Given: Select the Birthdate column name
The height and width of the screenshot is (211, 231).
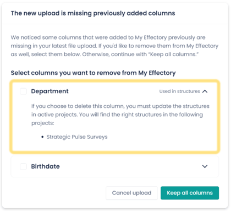Looking at the screenshot, I should point(45,166).
